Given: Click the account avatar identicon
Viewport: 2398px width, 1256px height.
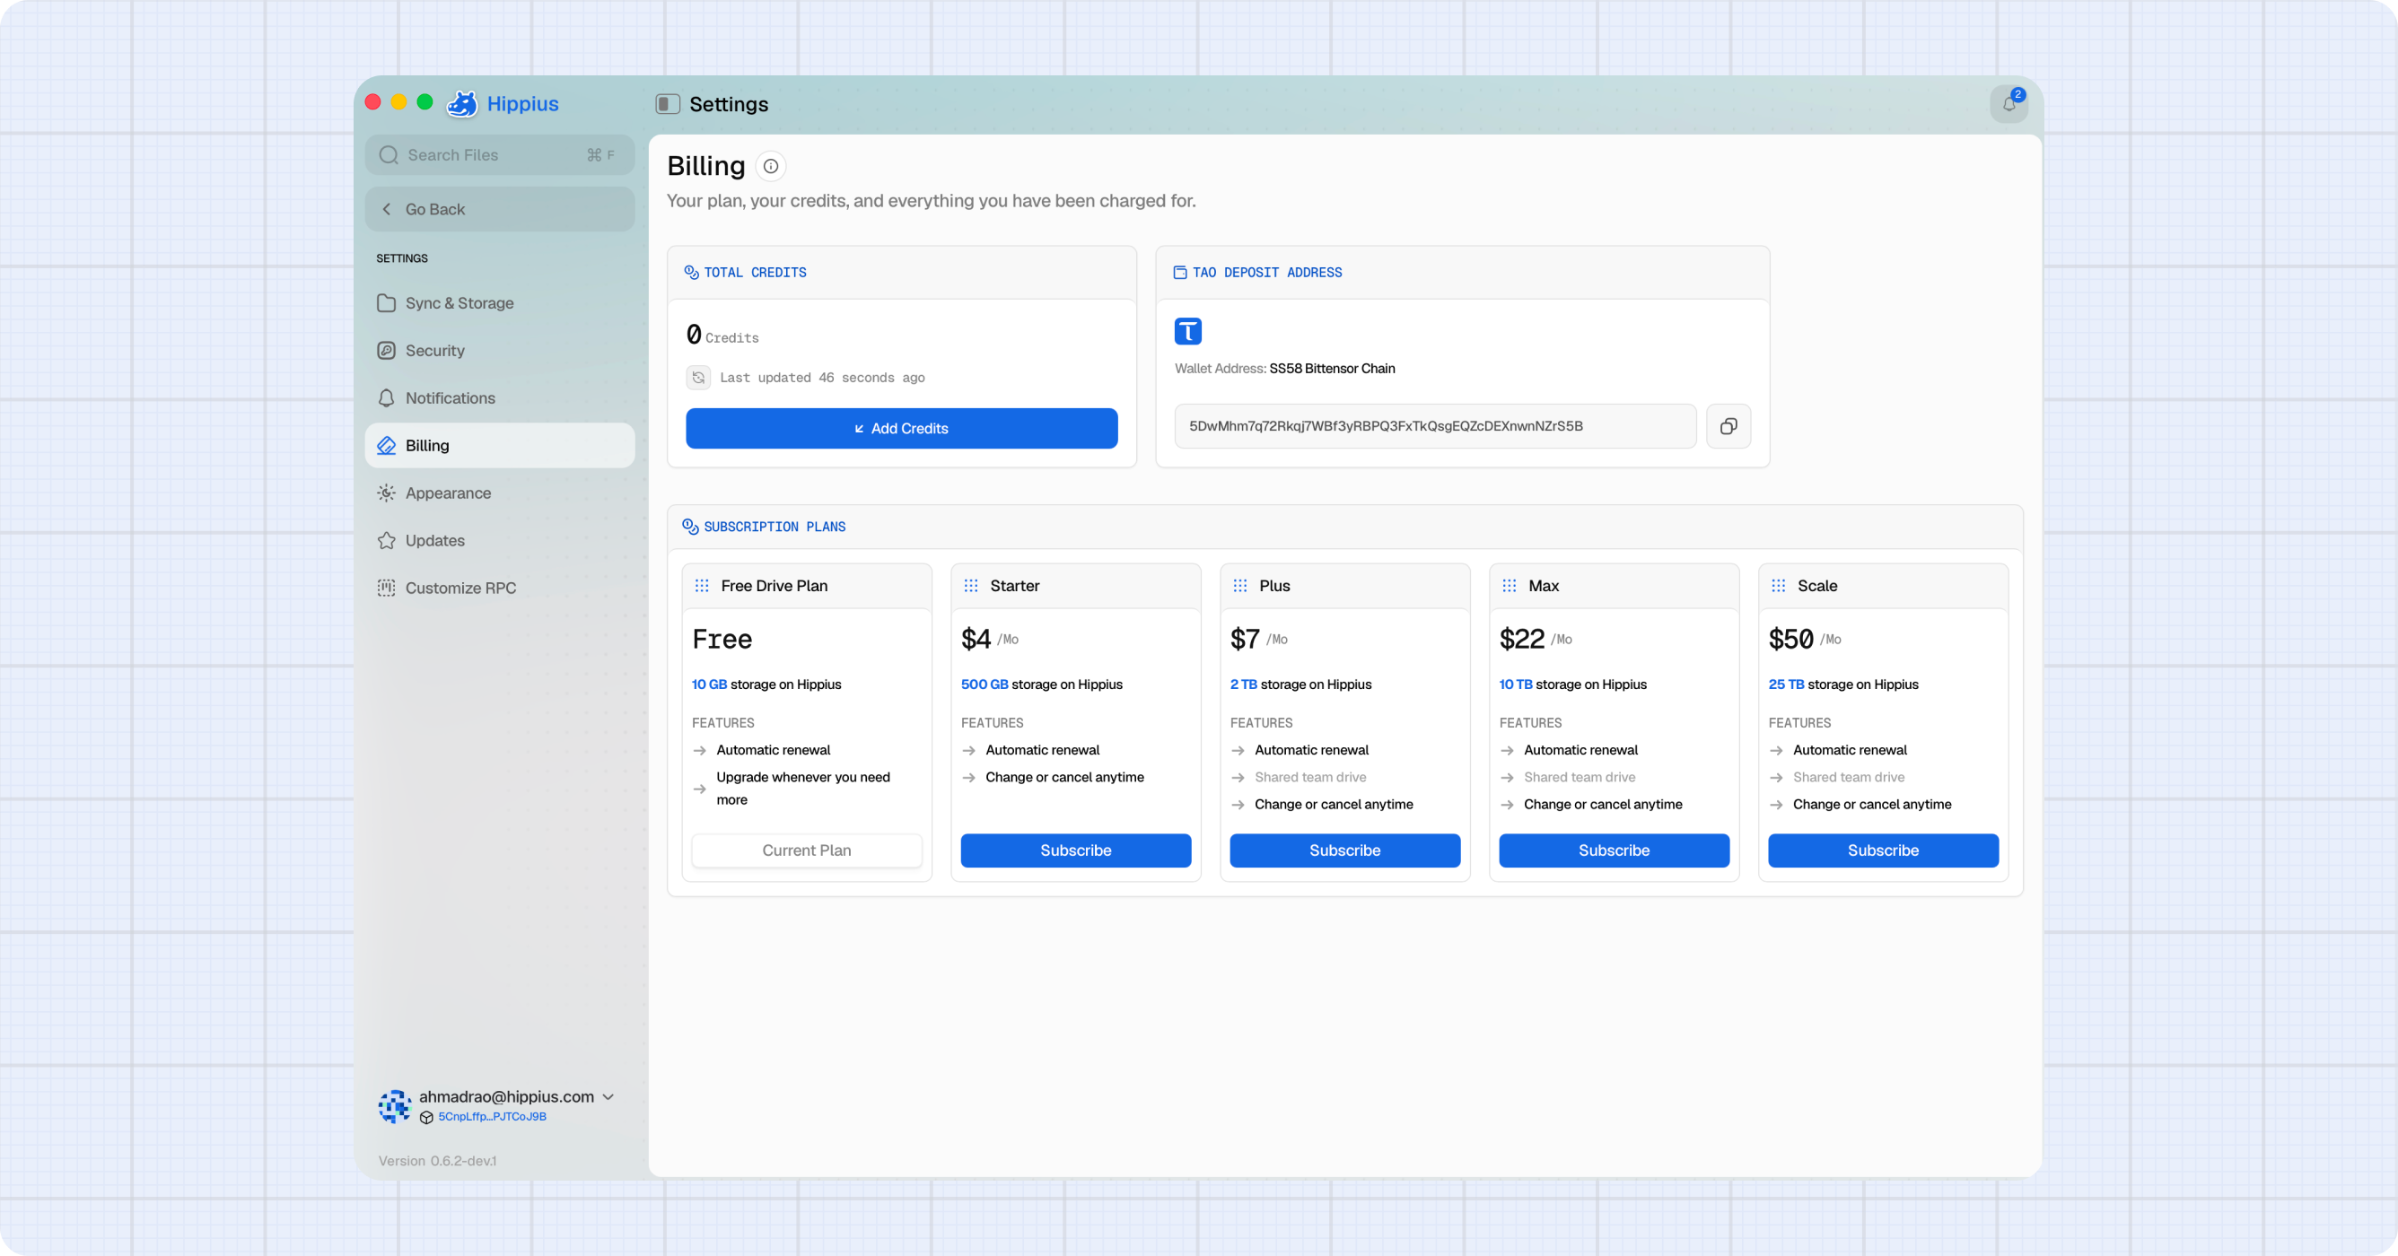Looking at the screenshot, I should coord(395,1106).
